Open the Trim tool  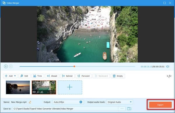point(38,76)
